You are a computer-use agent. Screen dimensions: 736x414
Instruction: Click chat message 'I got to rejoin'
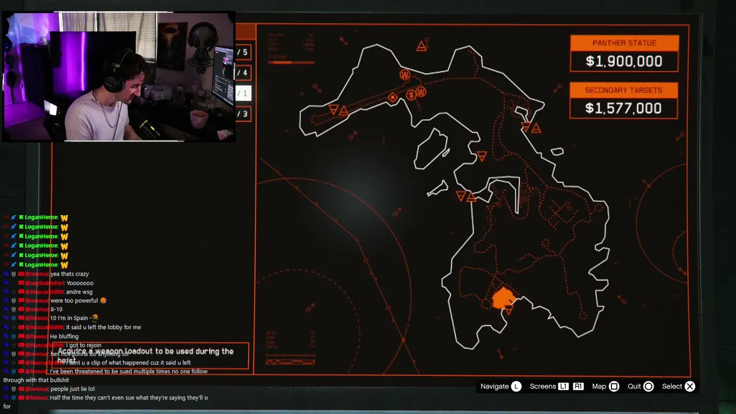[x=84, y=345]
